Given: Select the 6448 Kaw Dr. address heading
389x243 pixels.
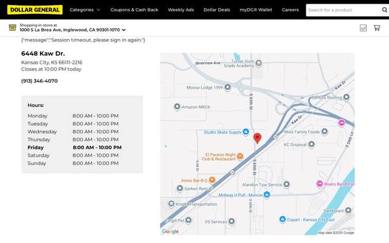Looking at the screenshot, I should (43, 53).
